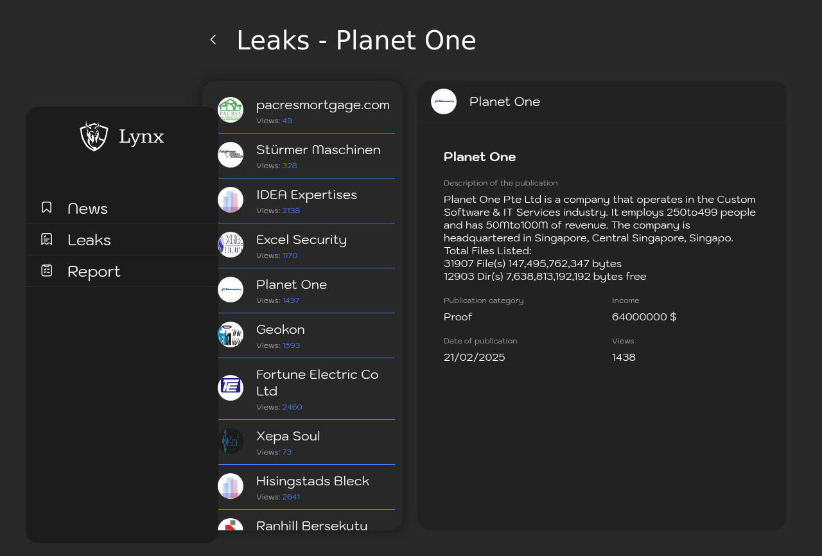Open the Hisingstads Bleck leak entry
Screen dimensions: 822x556
(306, 487)
